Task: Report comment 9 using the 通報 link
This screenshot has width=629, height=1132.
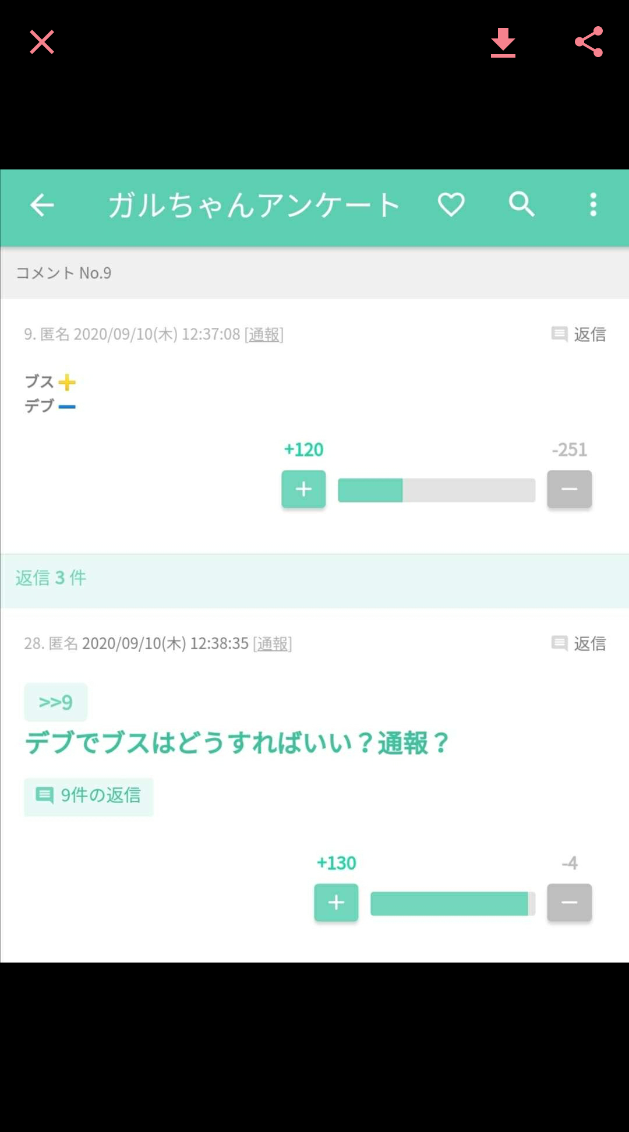Action: click(264, 335)
